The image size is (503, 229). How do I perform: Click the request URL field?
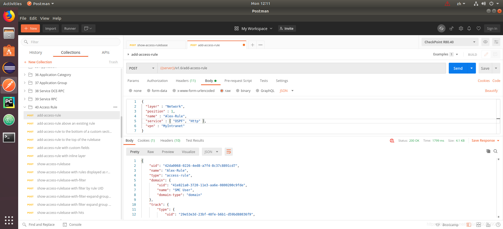[302, 68]
